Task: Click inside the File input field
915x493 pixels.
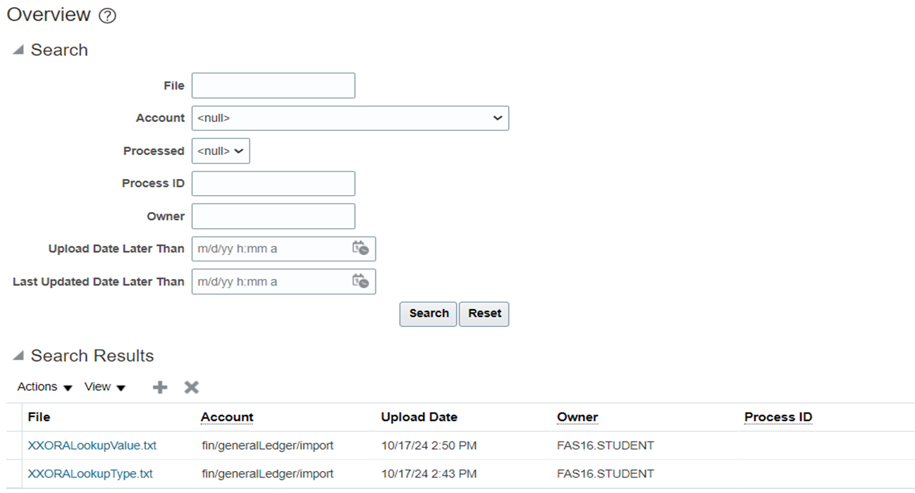Action: click(273, 85)
